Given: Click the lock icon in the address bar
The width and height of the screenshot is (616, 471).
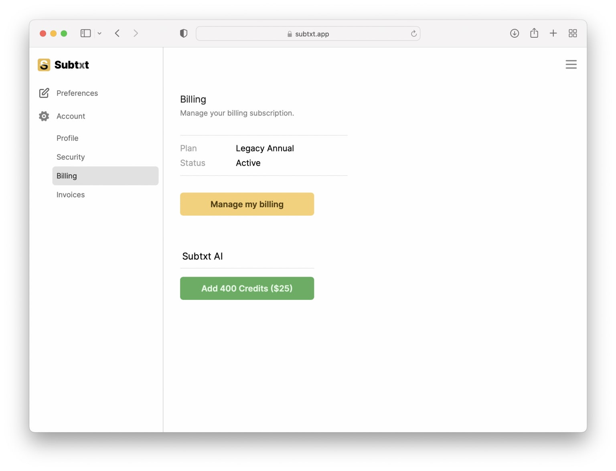Looking at the screenshot, I should click(290, 34).
